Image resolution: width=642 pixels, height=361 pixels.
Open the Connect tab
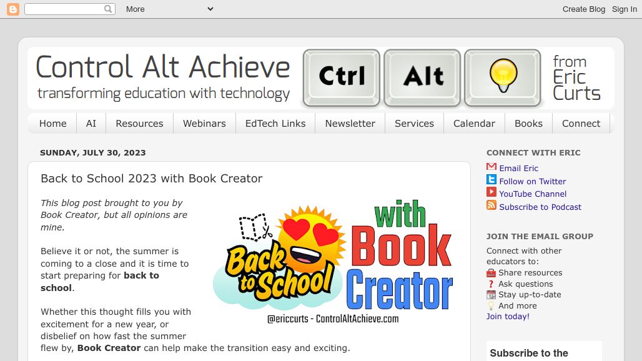[x=581, y=123]
